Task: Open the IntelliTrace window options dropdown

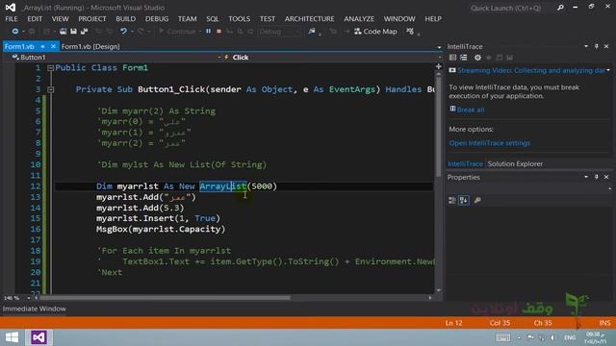Action: pyautogui.click(x=586, y=46)
